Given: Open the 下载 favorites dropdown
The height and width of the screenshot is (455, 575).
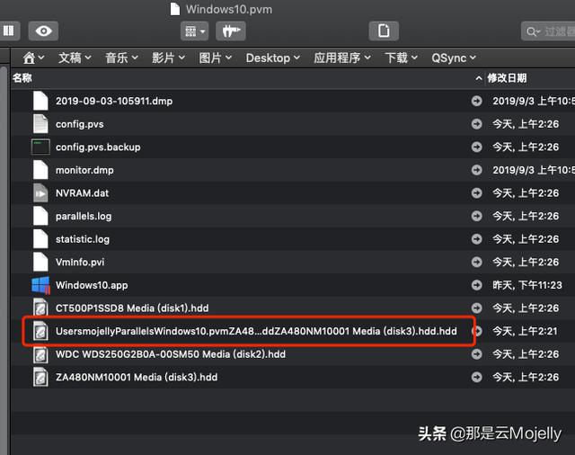Looking at the screenshot, I should 402,58.
